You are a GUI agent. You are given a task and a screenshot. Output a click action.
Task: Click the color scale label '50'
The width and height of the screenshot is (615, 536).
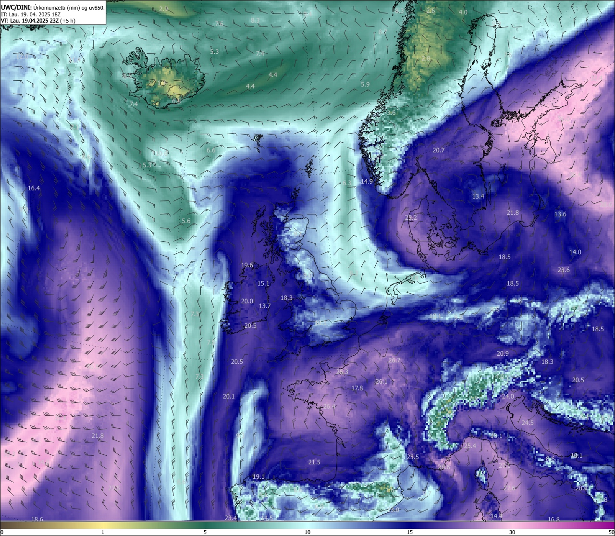click(611, 532)
